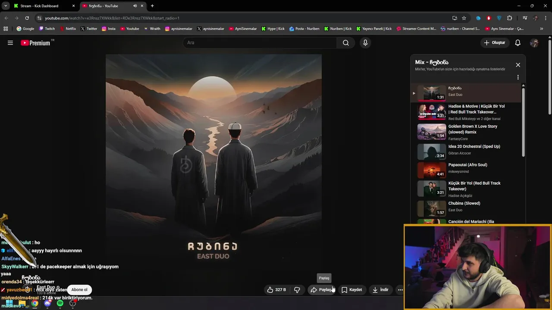Open Spotify from the taskbar
The height and width of the screenshot is (310, 552).
point(60,303)
